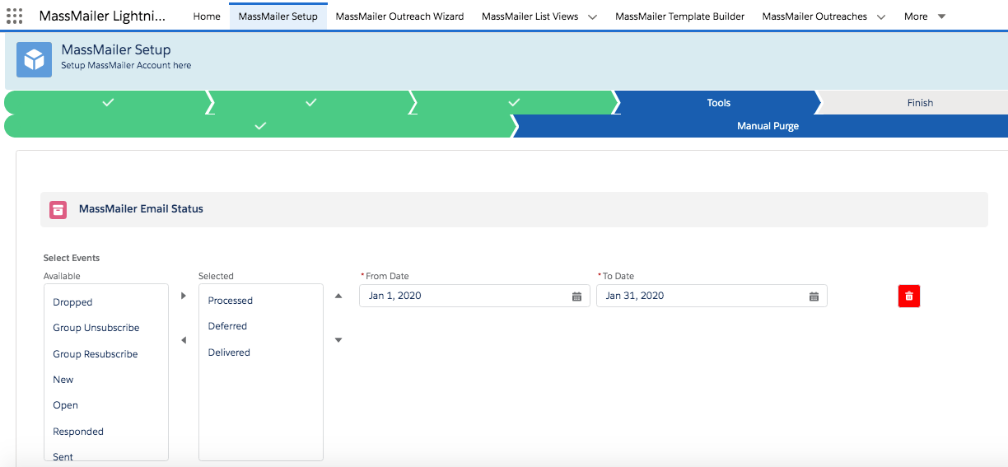Move selected event down with down arrow
Screen dimensions: 1008x467
pyautogui.click(x=338, y=339)
